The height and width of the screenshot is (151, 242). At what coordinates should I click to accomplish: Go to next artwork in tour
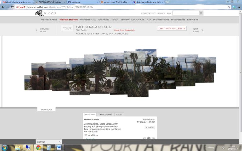pos(198,30)
